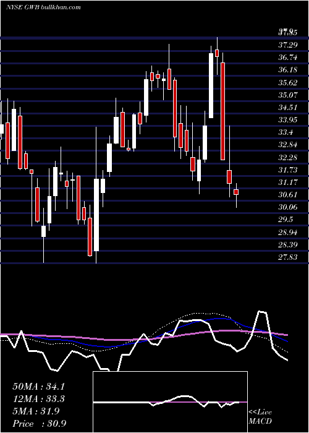Image resolution: width=309 pixels, height=433 pixels.
Task: Click the 31.73 price axis label
Action: click(288, 170)
